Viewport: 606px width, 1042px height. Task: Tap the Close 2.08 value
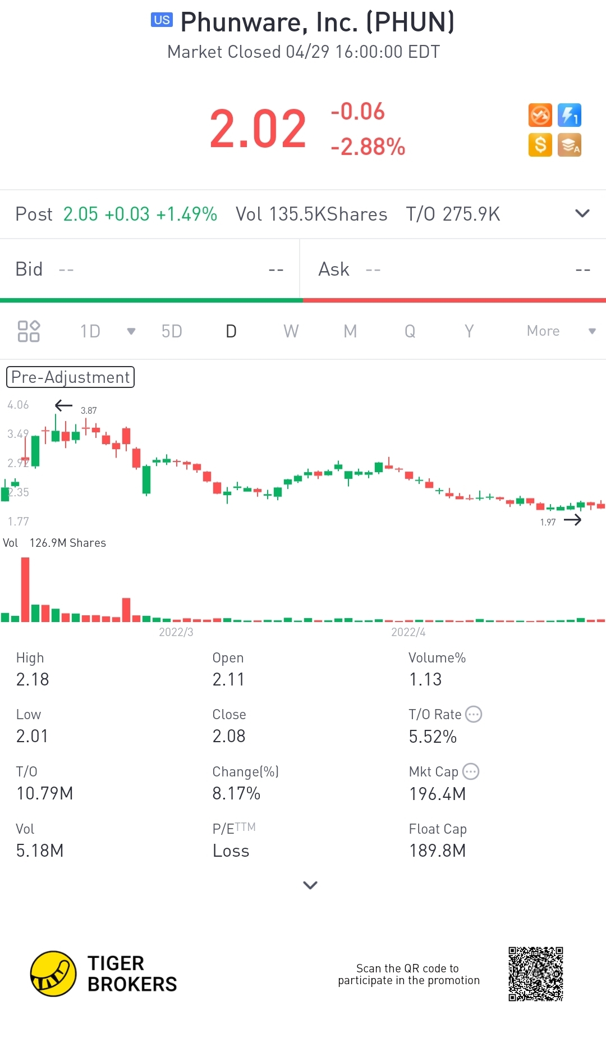229,736
